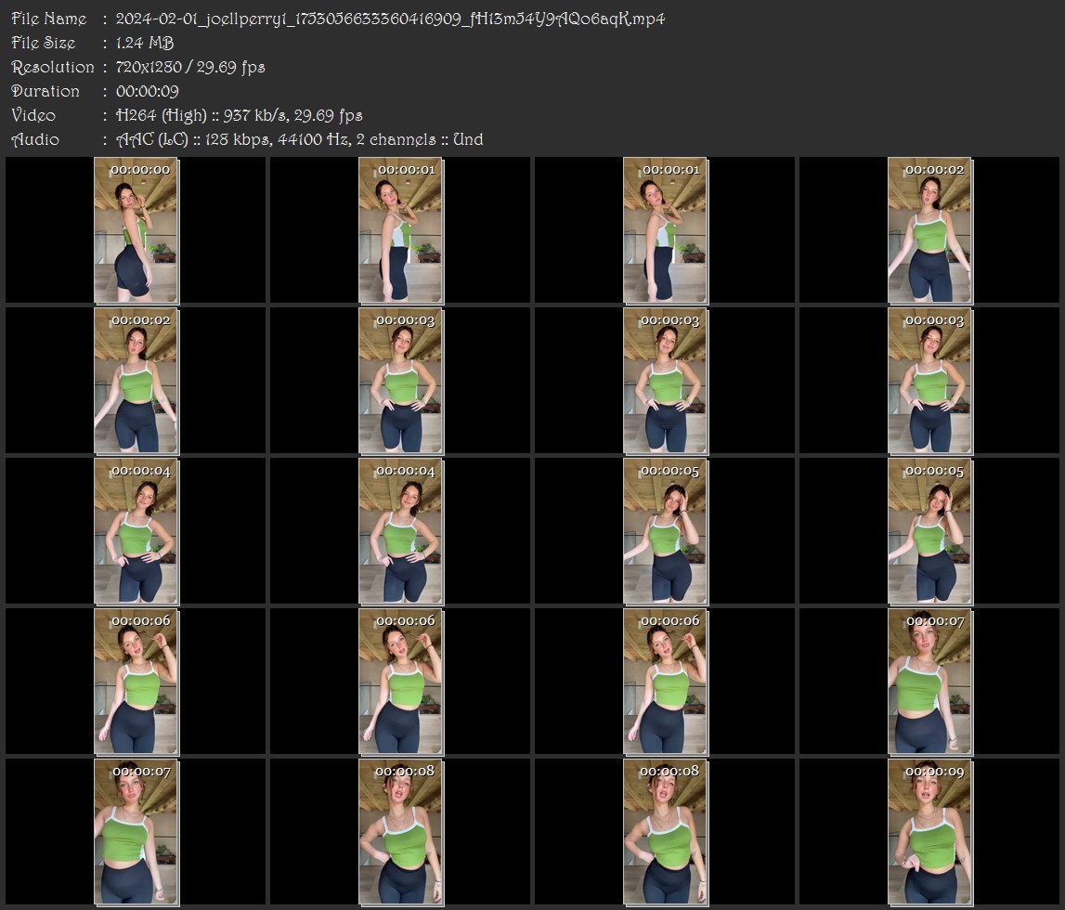Open the thumbnail frame stamped 00:00:09
Image resolution: width=1065 pixels, height=910 pixels.
pyautogui.click(x=929, y=831)
